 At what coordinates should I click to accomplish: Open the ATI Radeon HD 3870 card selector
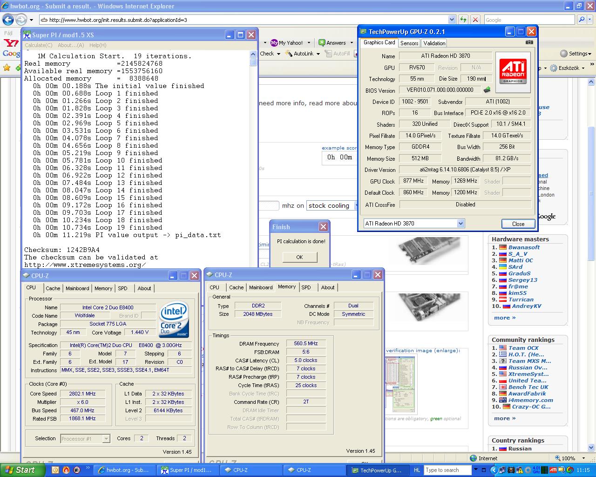[x=414, y=224]
